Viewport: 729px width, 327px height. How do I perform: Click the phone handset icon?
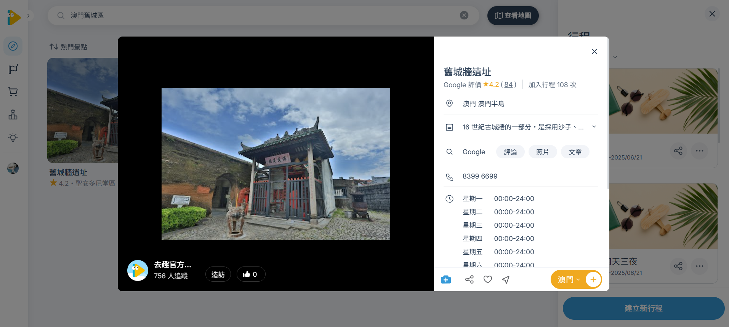450,177
